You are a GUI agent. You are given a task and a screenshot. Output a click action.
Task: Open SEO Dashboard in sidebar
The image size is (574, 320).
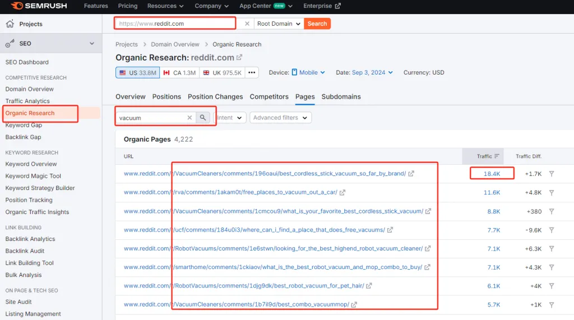(x=27, y=62)
